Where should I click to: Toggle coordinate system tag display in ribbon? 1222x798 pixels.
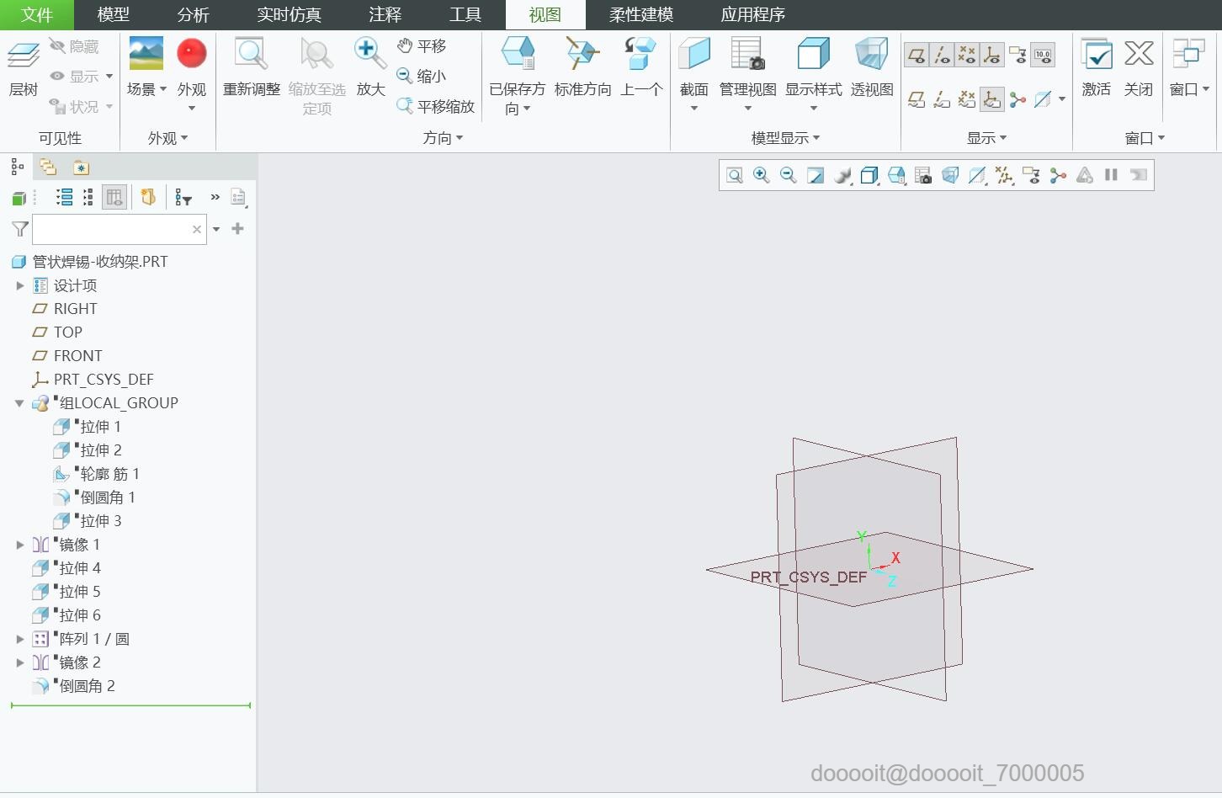pyautogui.click(x=992, y=100)
